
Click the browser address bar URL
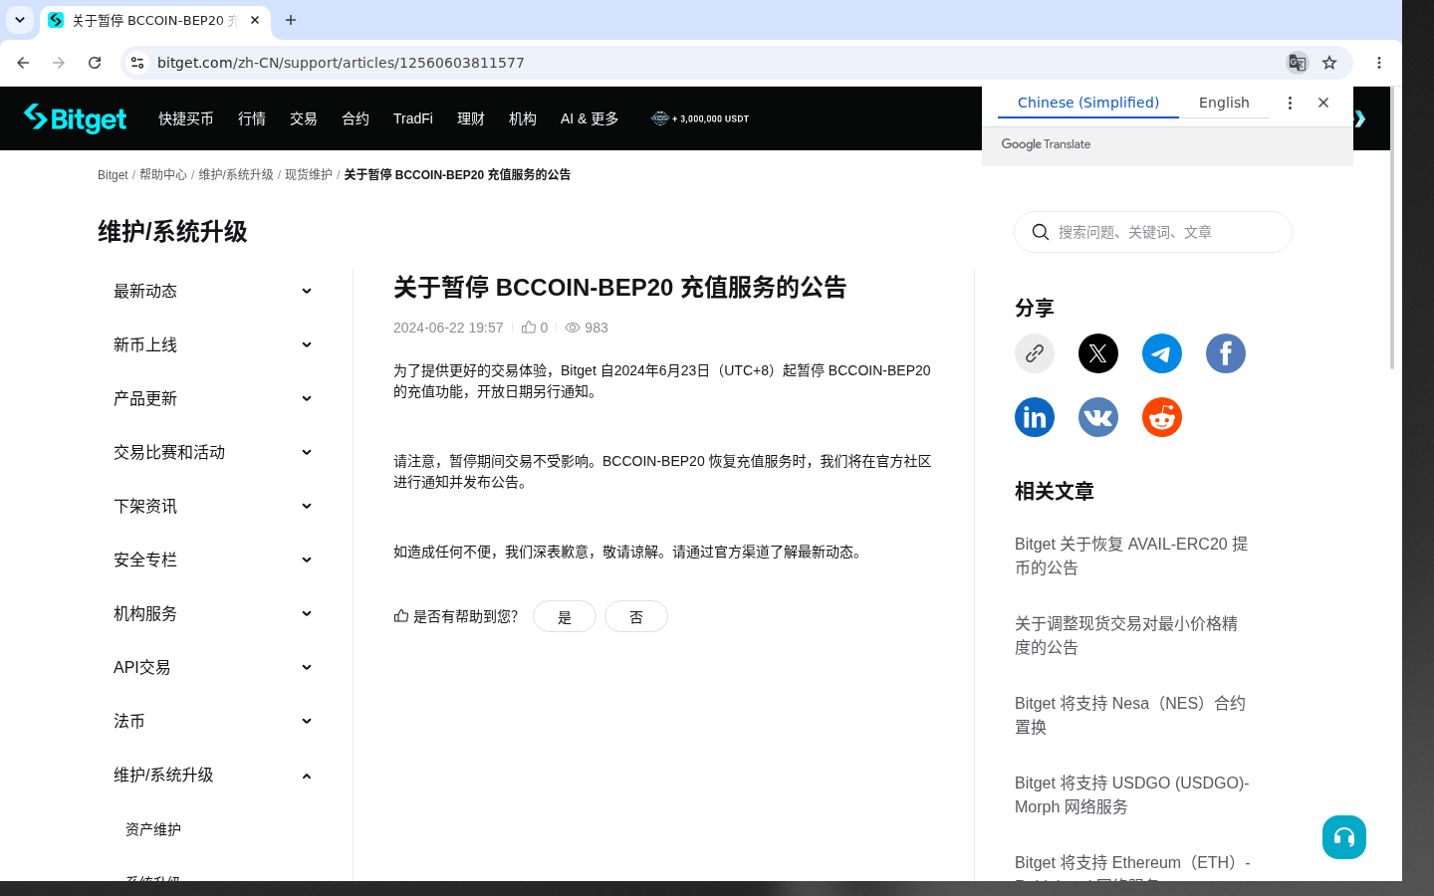pyautogui.click(x=341, y=63)
